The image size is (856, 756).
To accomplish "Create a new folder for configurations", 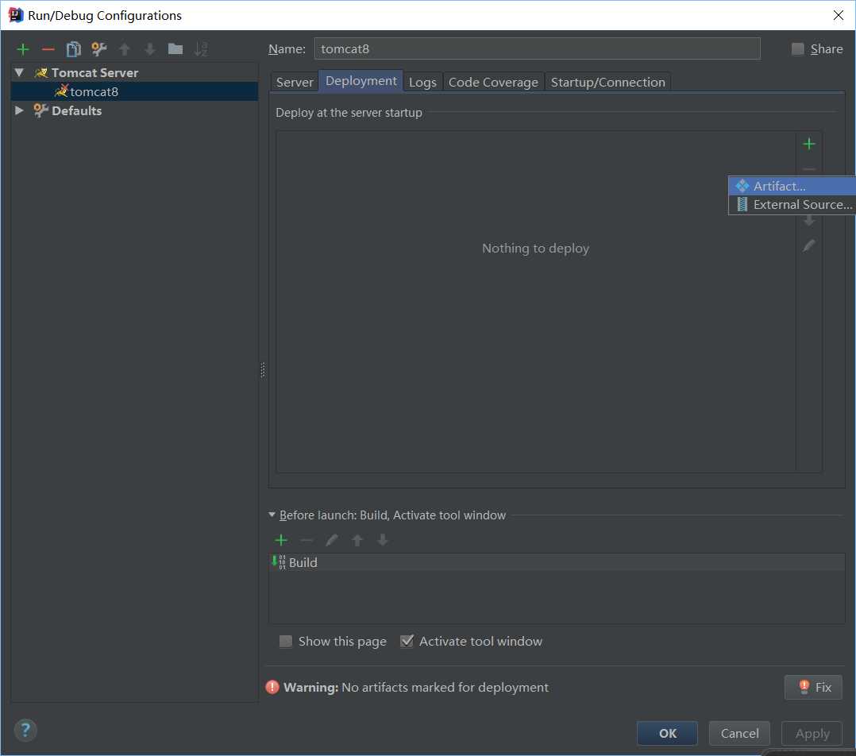I will coord(175,49).
